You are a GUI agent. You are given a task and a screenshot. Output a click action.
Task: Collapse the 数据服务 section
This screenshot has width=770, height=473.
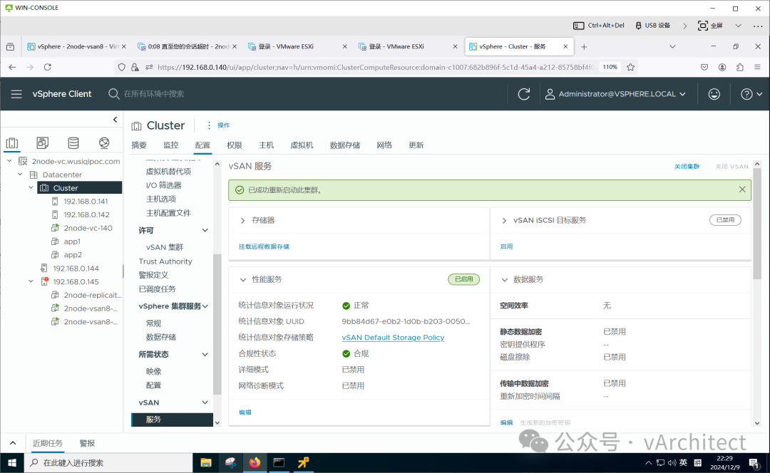coord(504,279)
